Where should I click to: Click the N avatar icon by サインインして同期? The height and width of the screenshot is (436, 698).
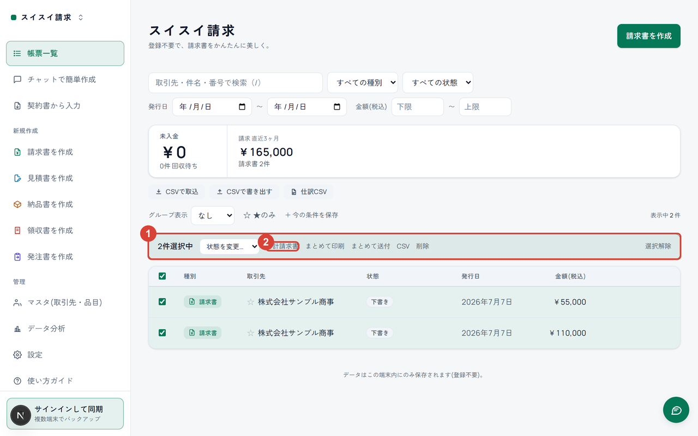(21, 415)
